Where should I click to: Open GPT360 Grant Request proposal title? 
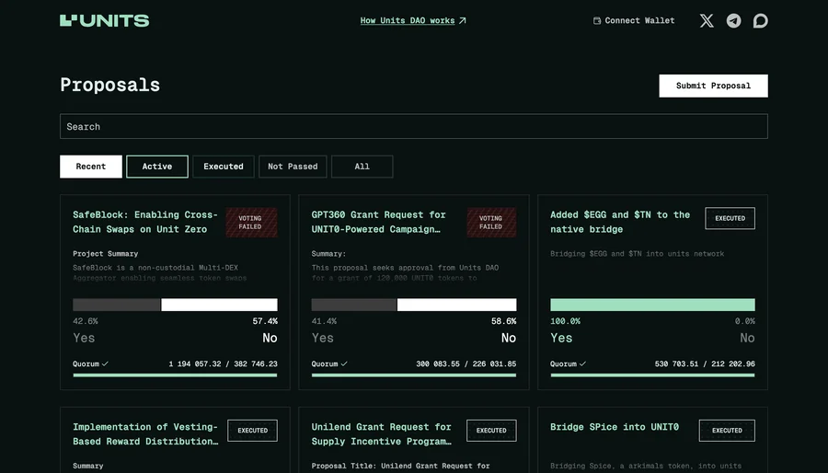(379, 222)
